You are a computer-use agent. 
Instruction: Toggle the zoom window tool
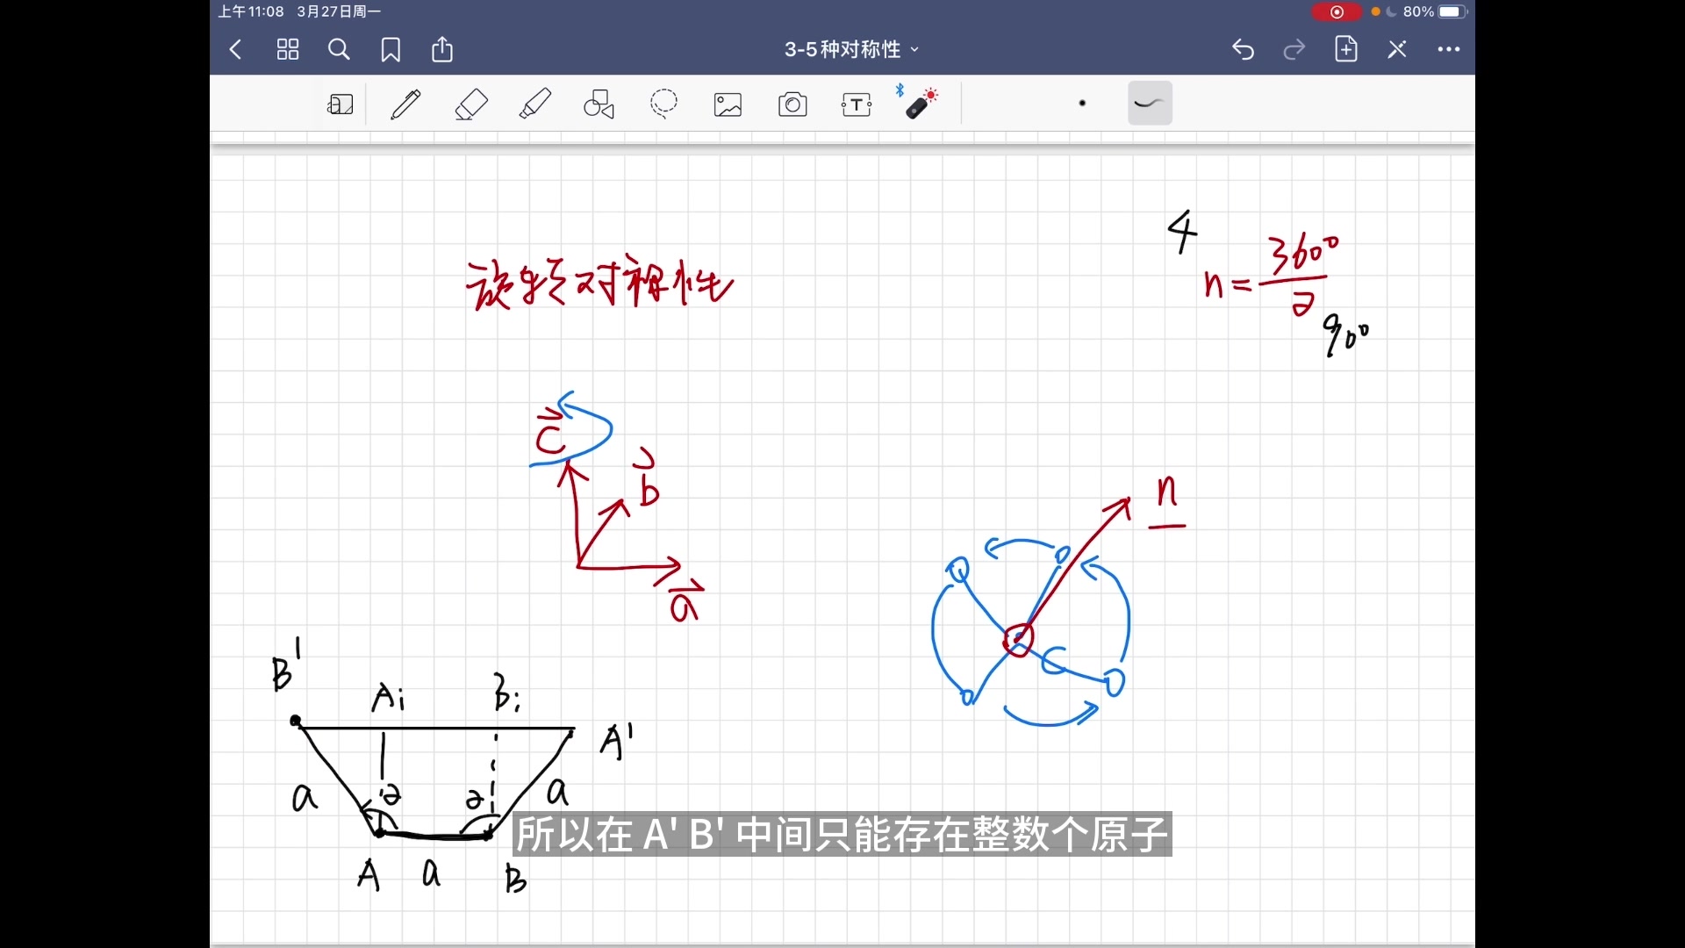(x=341, y=104)
